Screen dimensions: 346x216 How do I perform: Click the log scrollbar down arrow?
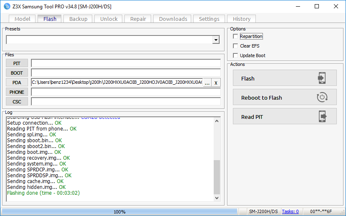[x=217, y=198]
